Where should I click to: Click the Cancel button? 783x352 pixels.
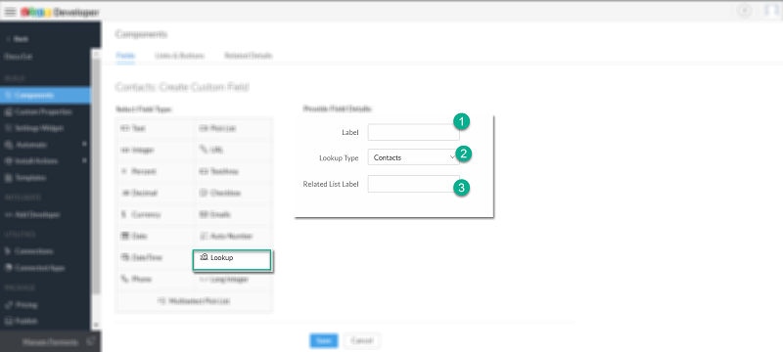click(x=361, y=340)
